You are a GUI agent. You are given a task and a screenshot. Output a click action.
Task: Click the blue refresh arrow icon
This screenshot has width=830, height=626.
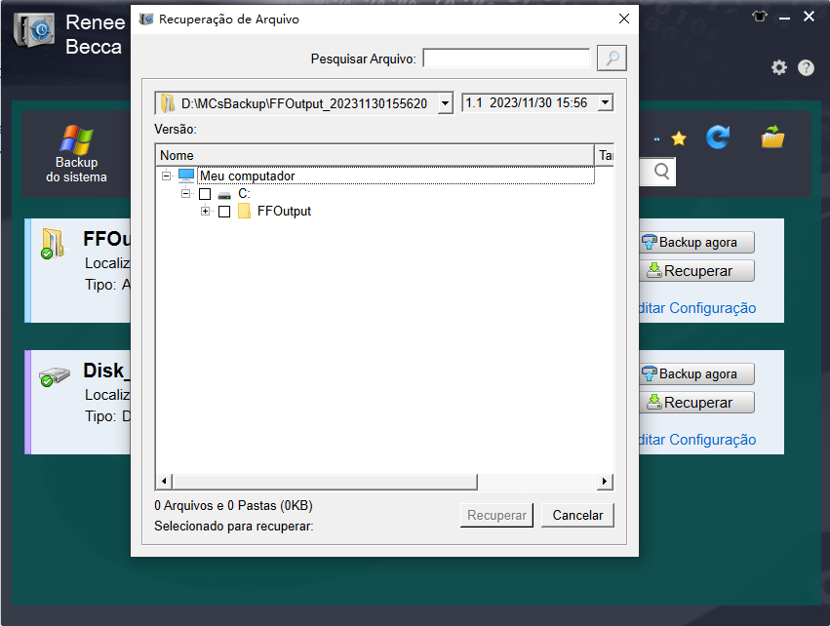(718, 137)
